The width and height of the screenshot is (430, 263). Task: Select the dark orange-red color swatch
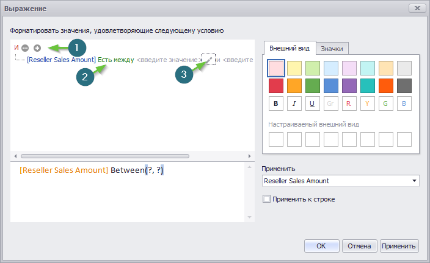[x=386, y=86]
